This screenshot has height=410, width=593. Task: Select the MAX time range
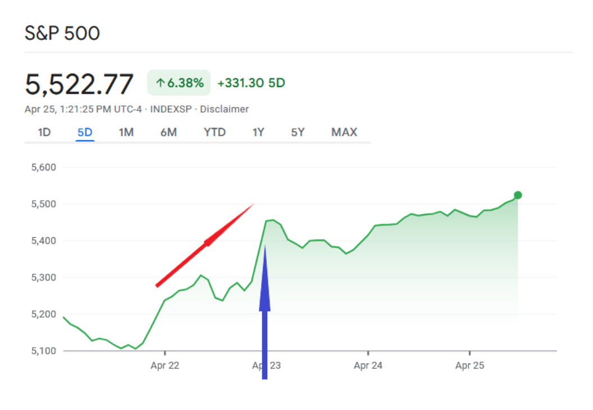pos(344,132)
